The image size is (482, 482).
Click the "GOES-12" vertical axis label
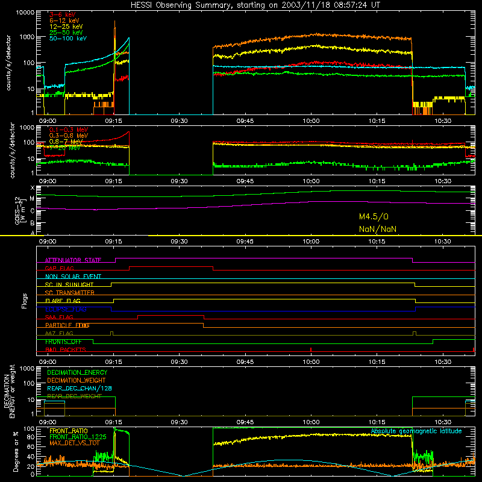pyautogui.click(x=17, y=211)
